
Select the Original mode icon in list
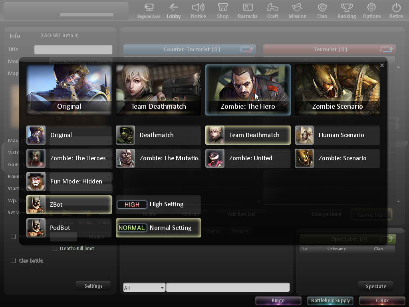[36, 135]
